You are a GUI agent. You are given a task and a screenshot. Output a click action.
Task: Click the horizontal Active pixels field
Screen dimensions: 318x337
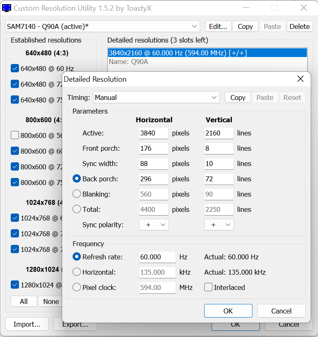[x=153, y=133]
